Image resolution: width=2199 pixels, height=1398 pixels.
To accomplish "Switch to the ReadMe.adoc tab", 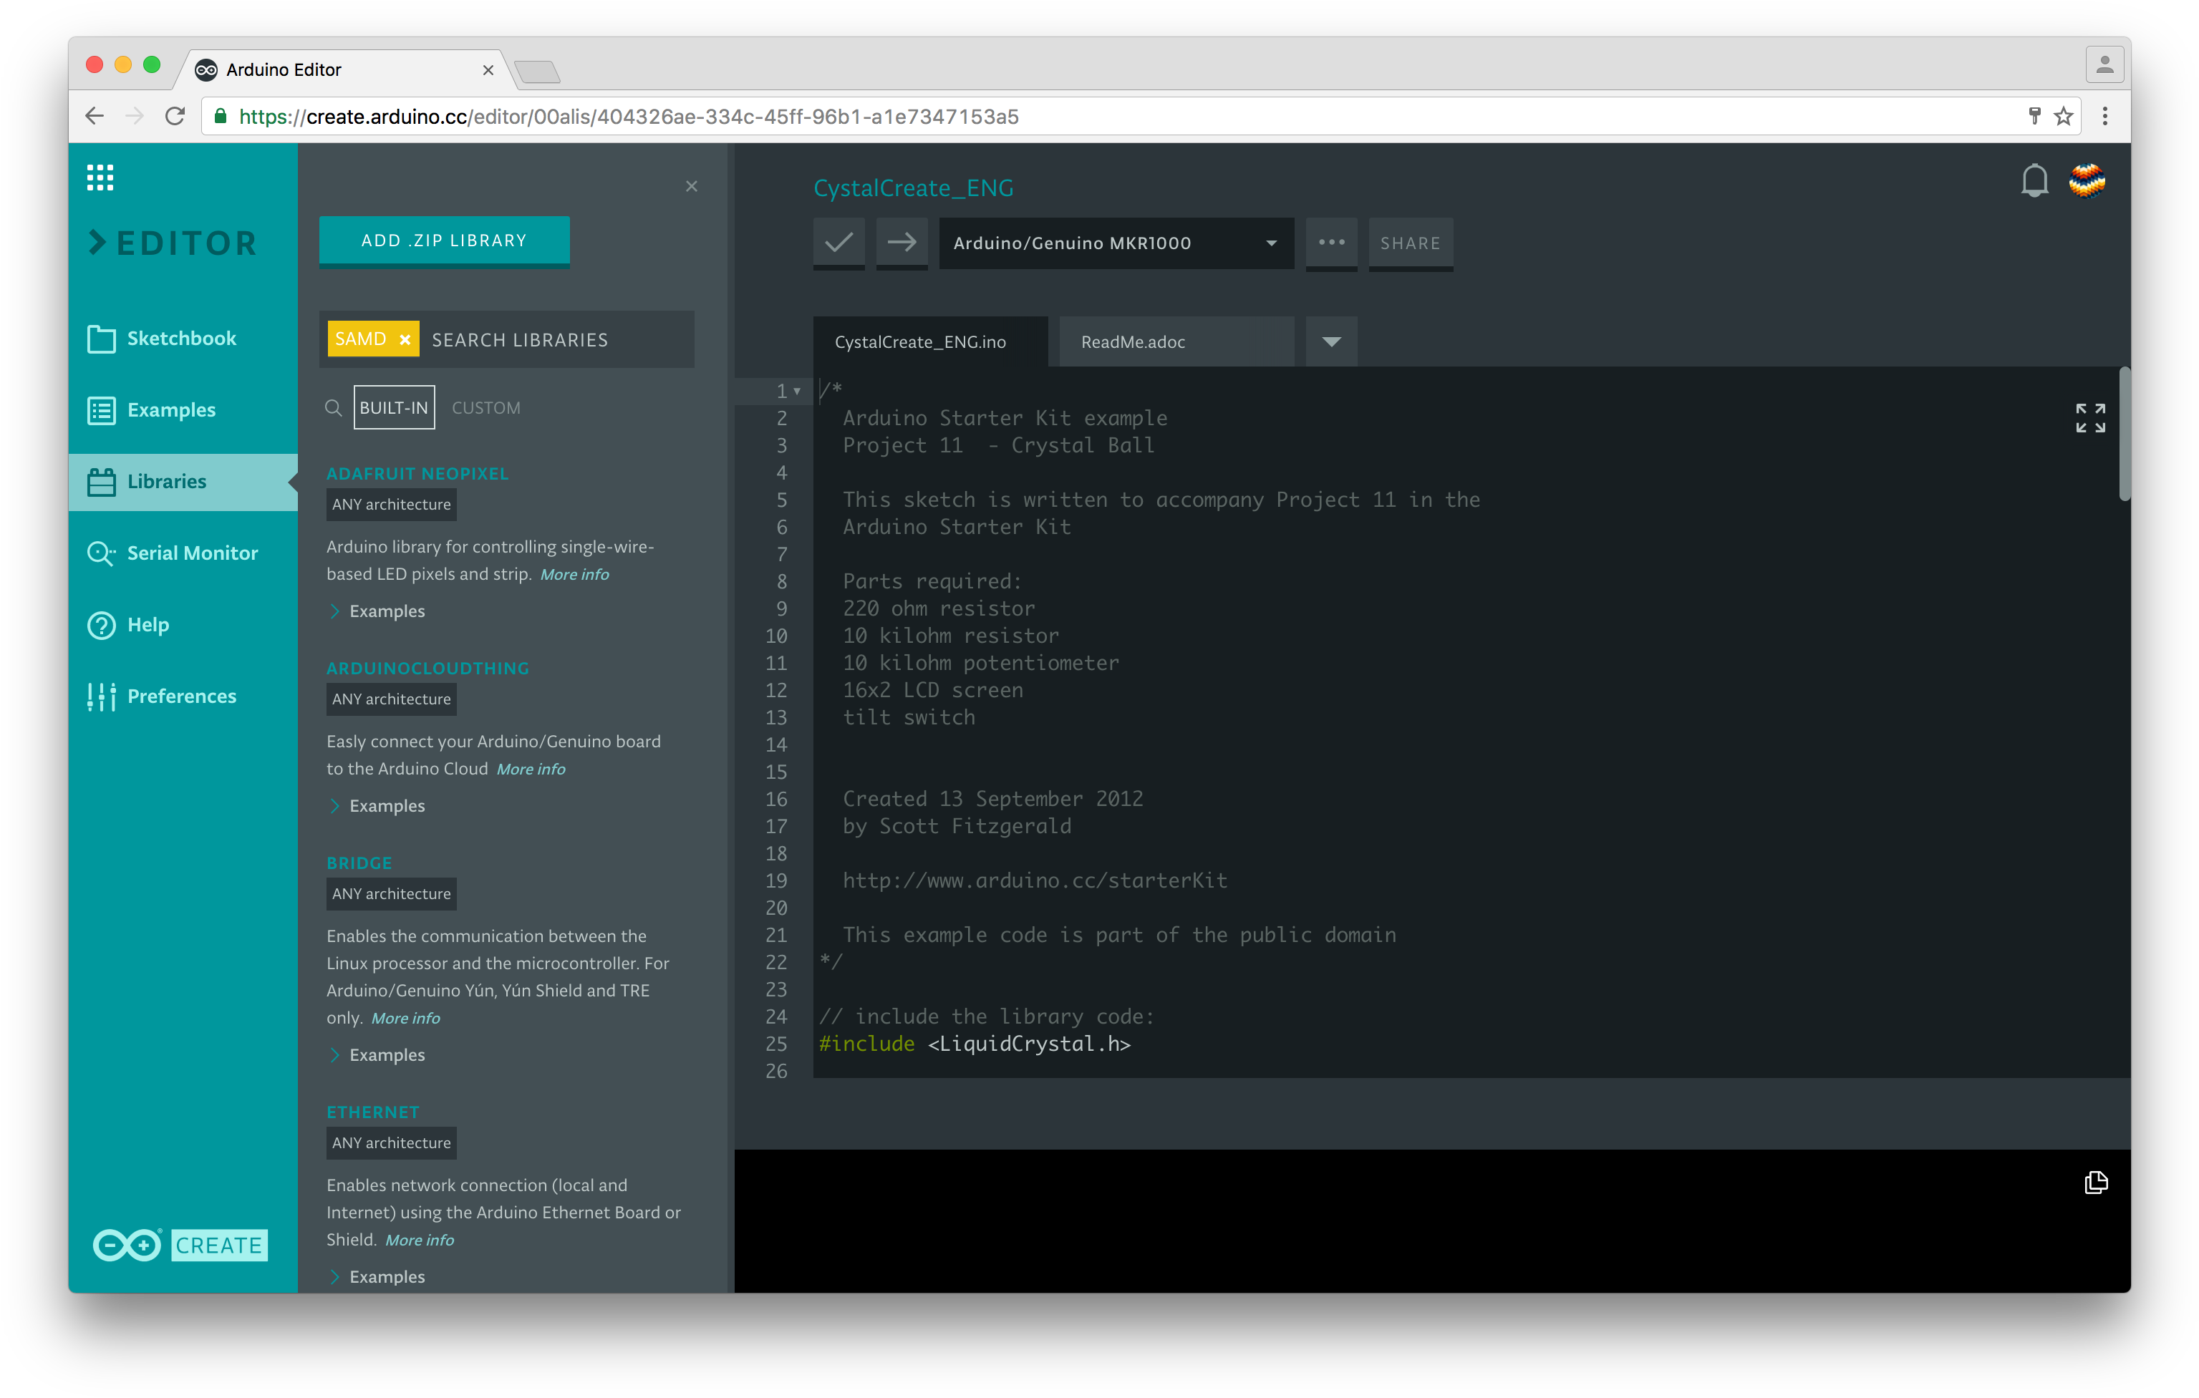I will (1131, 341).
